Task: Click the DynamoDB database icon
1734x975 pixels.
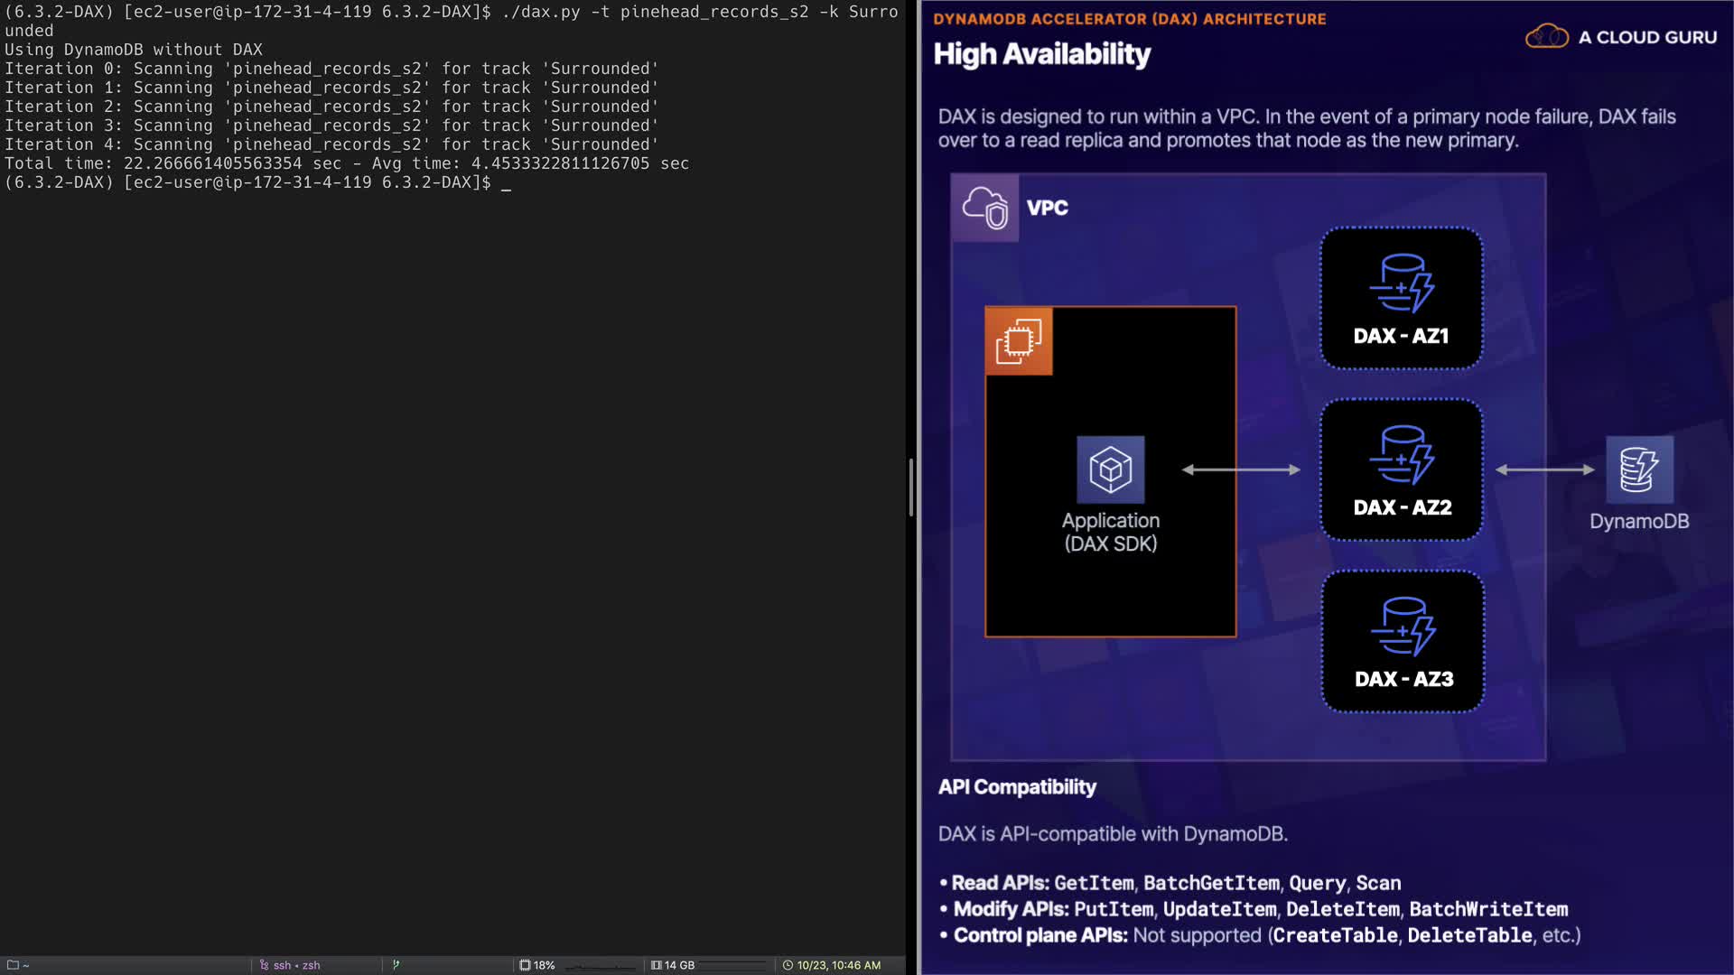Action: coord(1639,469)
